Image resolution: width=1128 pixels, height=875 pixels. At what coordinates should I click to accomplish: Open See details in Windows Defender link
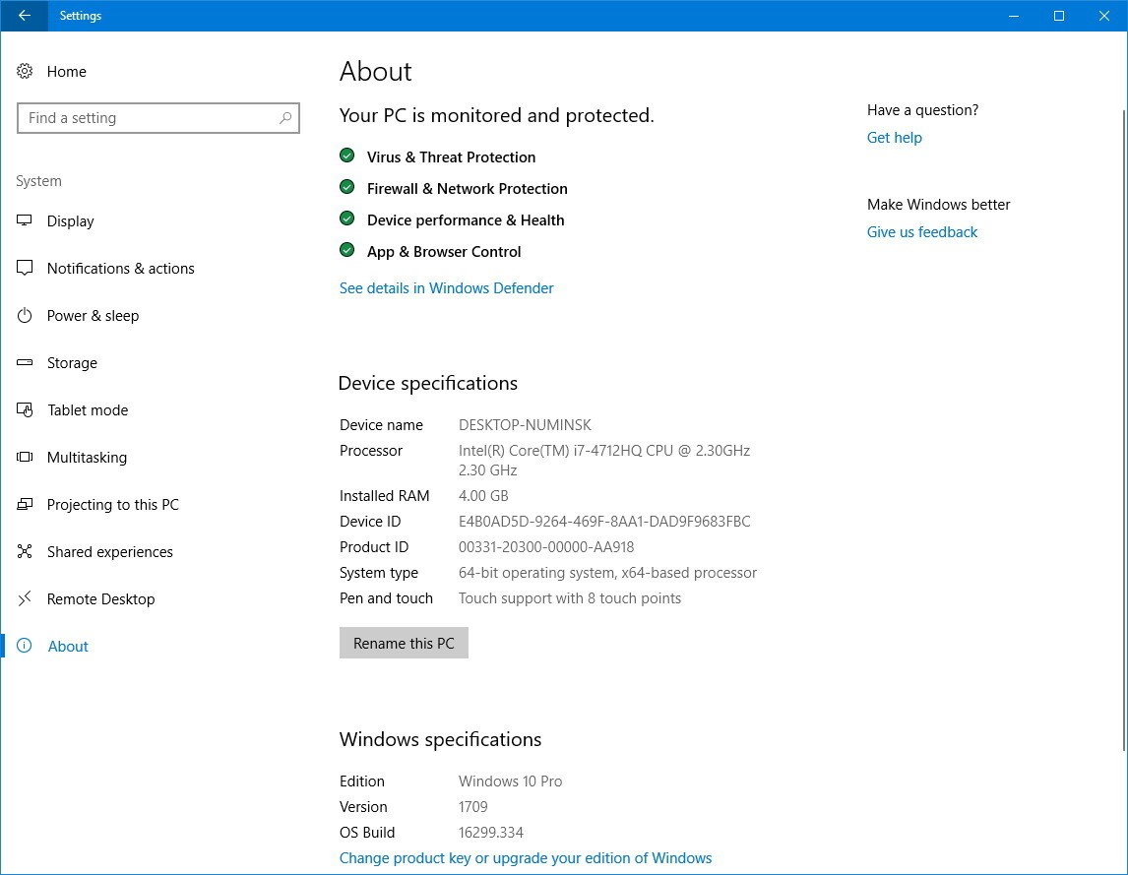pos(446,287)
